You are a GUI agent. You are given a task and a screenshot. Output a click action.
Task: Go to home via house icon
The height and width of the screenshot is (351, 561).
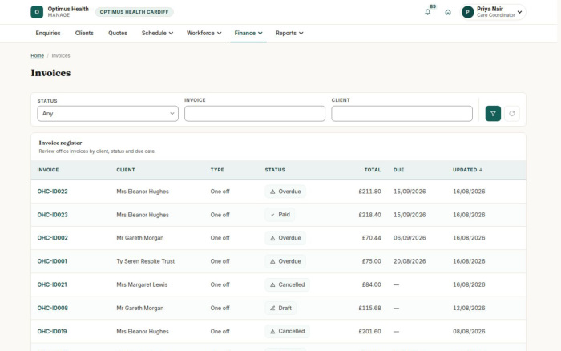click(448, 12)
